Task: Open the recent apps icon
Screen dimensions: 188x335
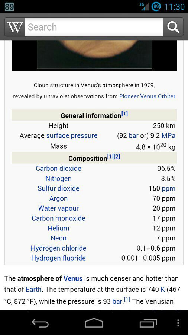Action: click(148, 323)
